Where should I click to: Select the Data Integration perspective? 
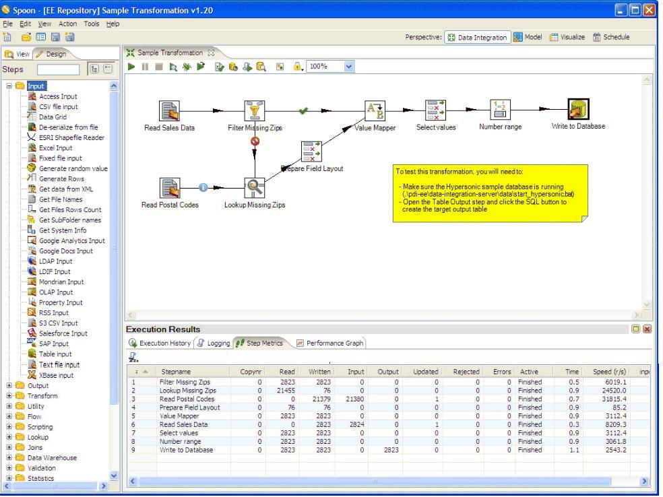[478, 37]
